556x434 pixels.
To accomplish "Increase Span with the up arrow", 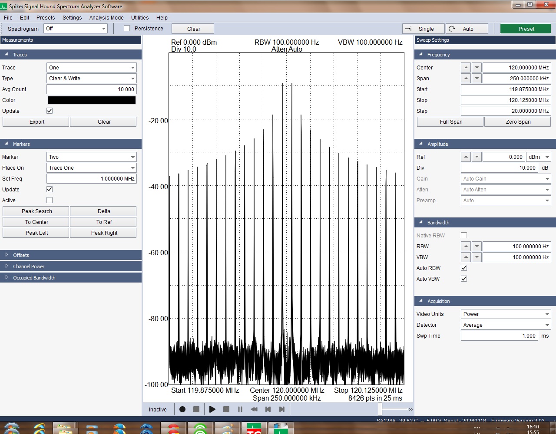I will 466,79.
